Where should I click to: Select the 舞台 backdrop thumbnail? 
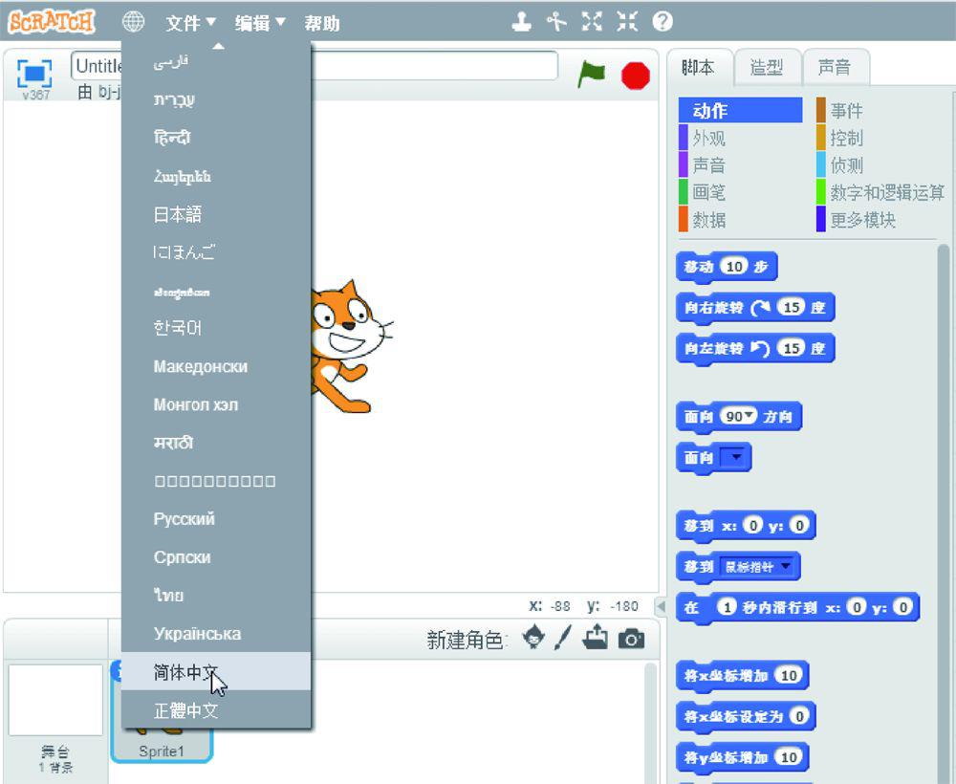click(55, 700)
